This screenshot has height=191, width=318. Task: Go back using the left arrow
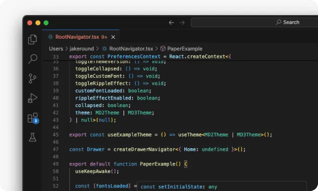pyautogui.click(x=172, y=23)
